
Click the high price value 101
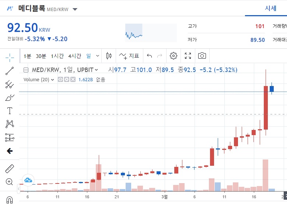[x=260, y=26]
